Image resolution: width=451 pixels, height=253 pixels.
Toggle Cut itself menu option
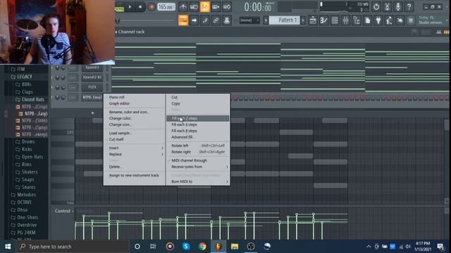(x=116, y=139)
